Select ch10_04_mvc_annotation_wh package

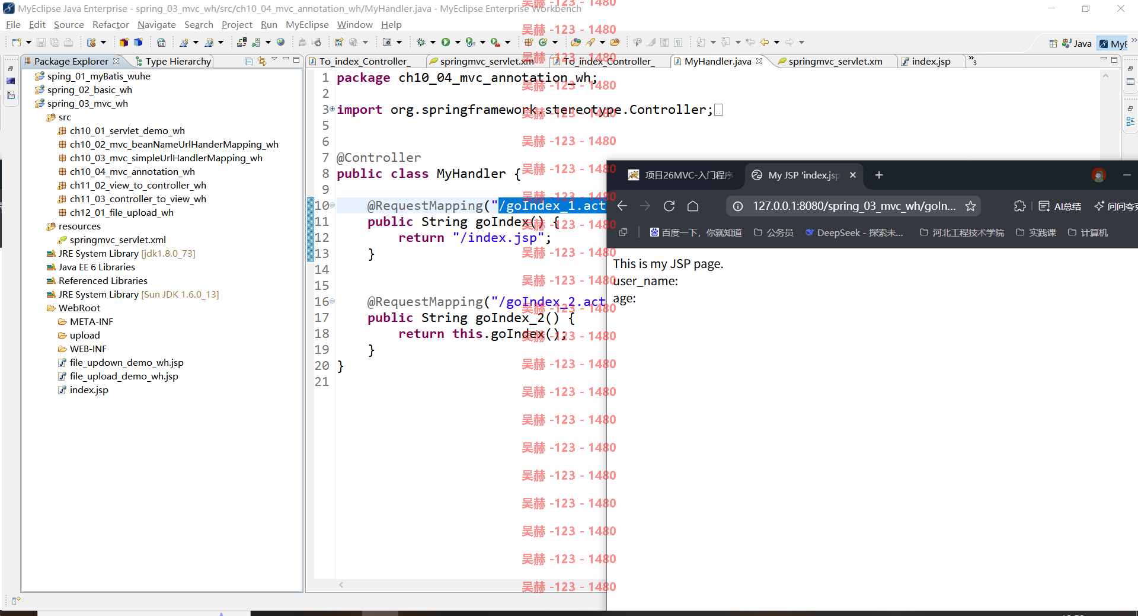[x=127, y=171]
